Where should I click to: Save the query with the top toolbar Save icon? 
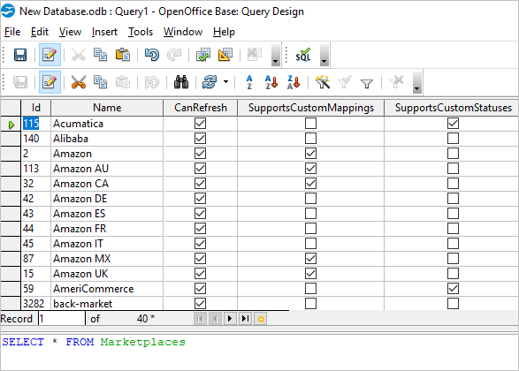[20, 55]
